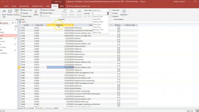Switch to the Home ribbon tab
Screen dimensions: 199x112
tap(6, 6)
